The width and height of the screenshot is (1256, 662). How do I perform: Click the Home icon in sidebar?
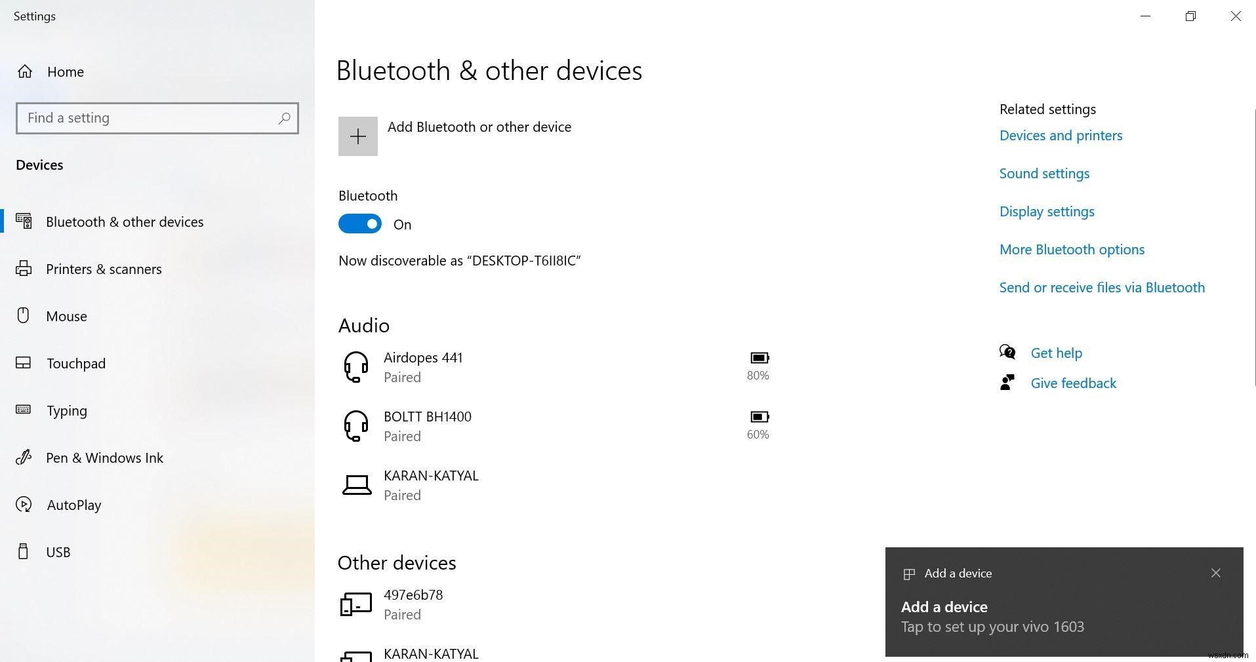25,71
